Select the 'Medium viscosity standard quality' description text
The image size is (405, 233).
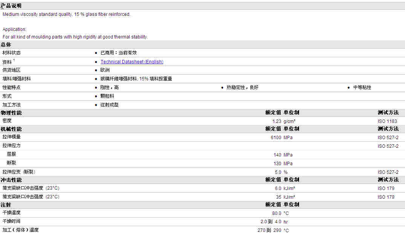[x=66, y=14]
